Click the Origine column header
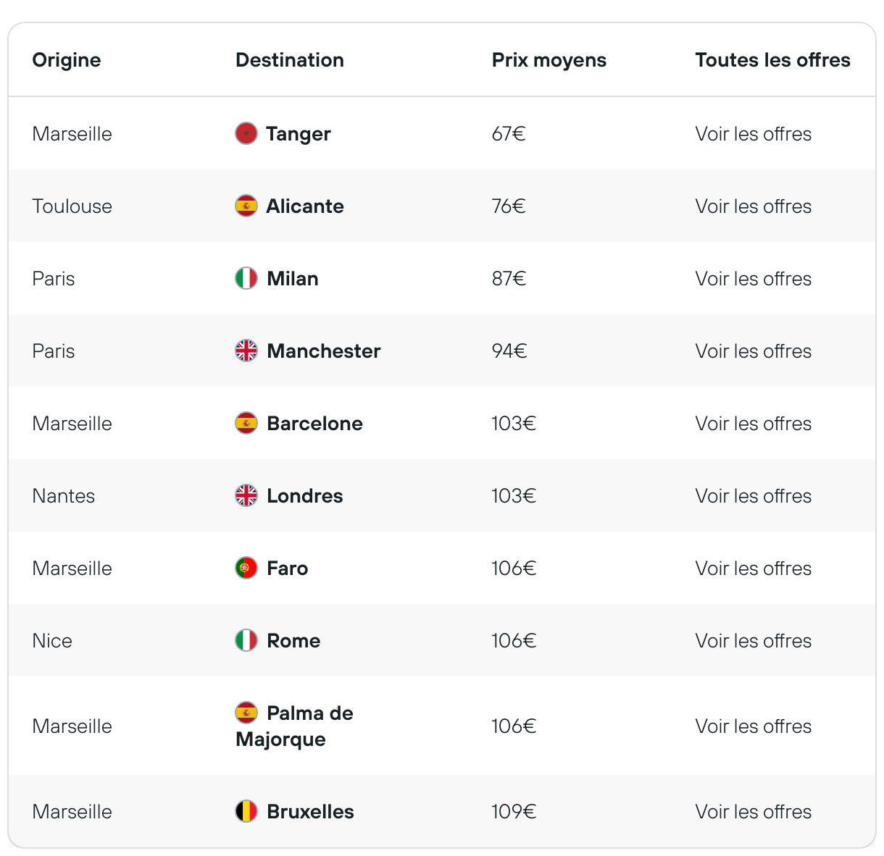The width and height of the screenshot is (884, 856). (x=67, y=60)
